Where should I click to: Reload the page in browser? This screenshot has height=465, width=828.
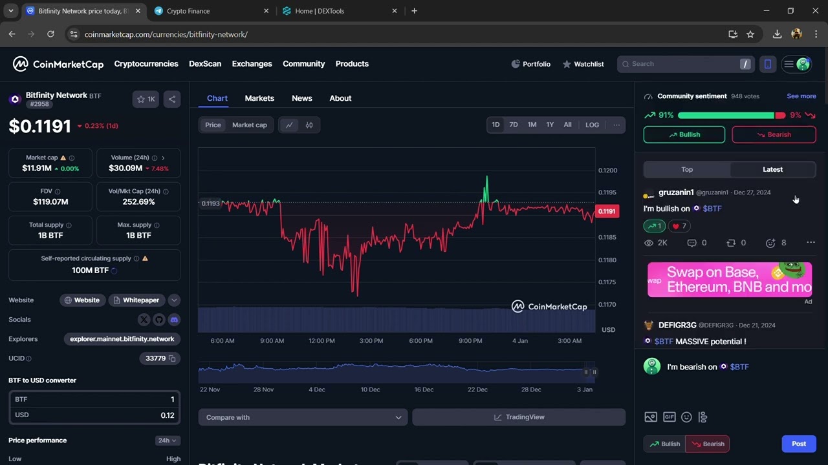point(50,34)
